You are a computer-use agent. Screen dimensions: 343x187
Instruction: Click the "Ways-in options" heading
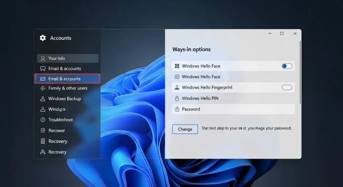click(191, 50)
